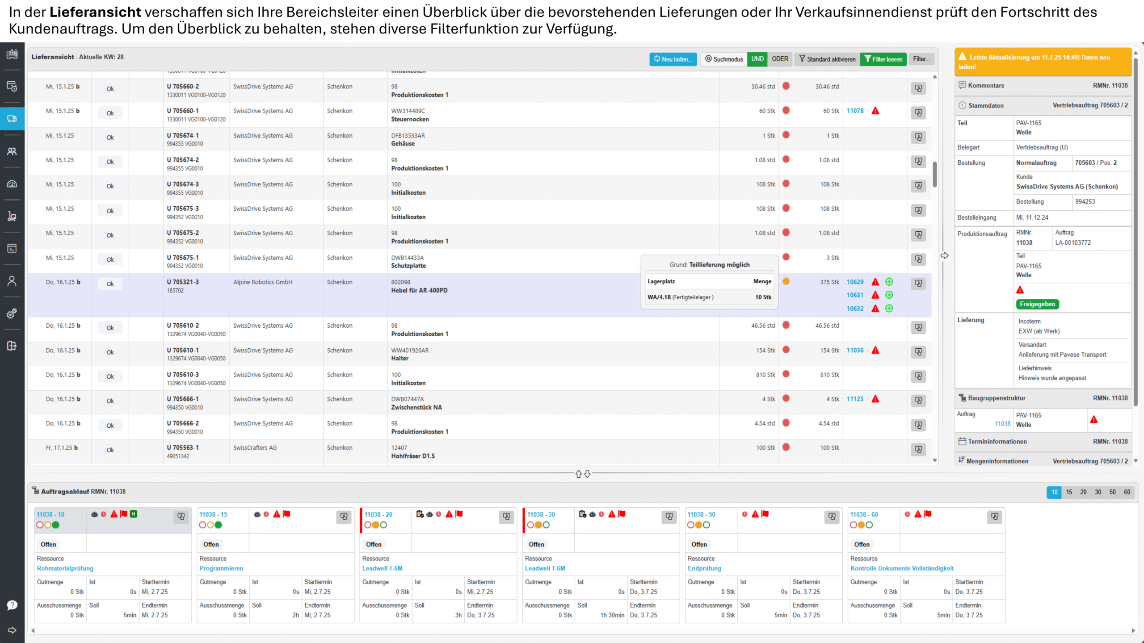Open production order link 11078
This screenshot has height=643, width=1144.
(855, 111)
